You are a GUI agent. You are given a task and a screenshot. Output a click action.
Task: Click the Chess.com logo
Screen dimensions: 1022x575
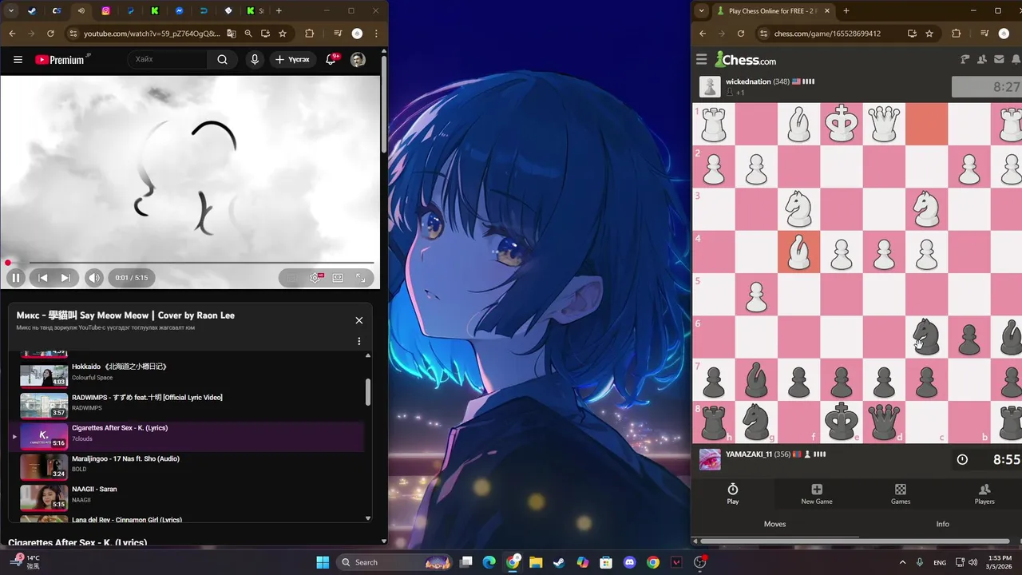click(x=746, y=60)
